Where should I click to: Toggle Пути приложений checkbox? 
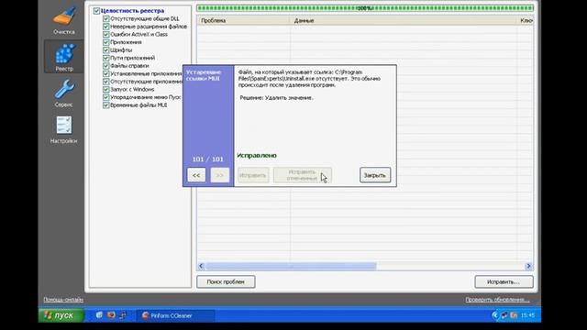[x=106, y=58]
